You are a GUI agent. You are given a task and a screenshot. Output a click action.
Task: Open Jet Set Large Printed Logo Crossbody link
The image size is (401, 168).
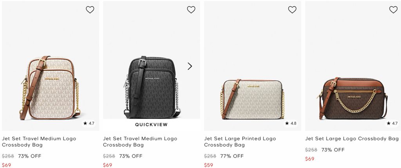click(x=240, y=142)
